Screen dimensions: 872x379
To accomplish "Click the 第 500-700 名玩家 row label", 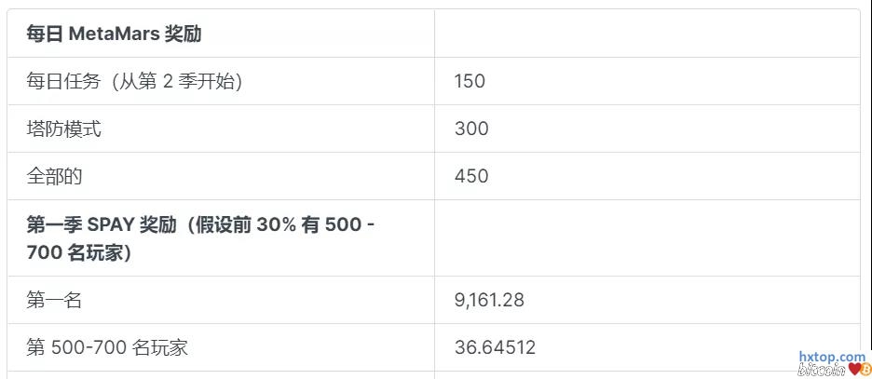I will (x=107, y=347).
